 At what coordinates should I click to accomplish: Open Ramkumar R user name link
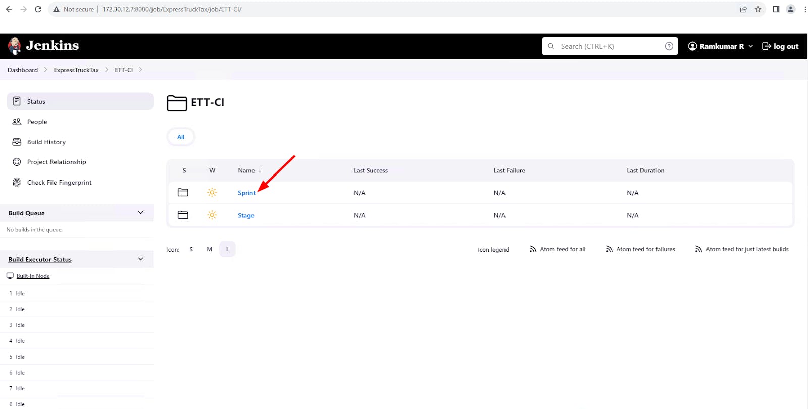722,46
